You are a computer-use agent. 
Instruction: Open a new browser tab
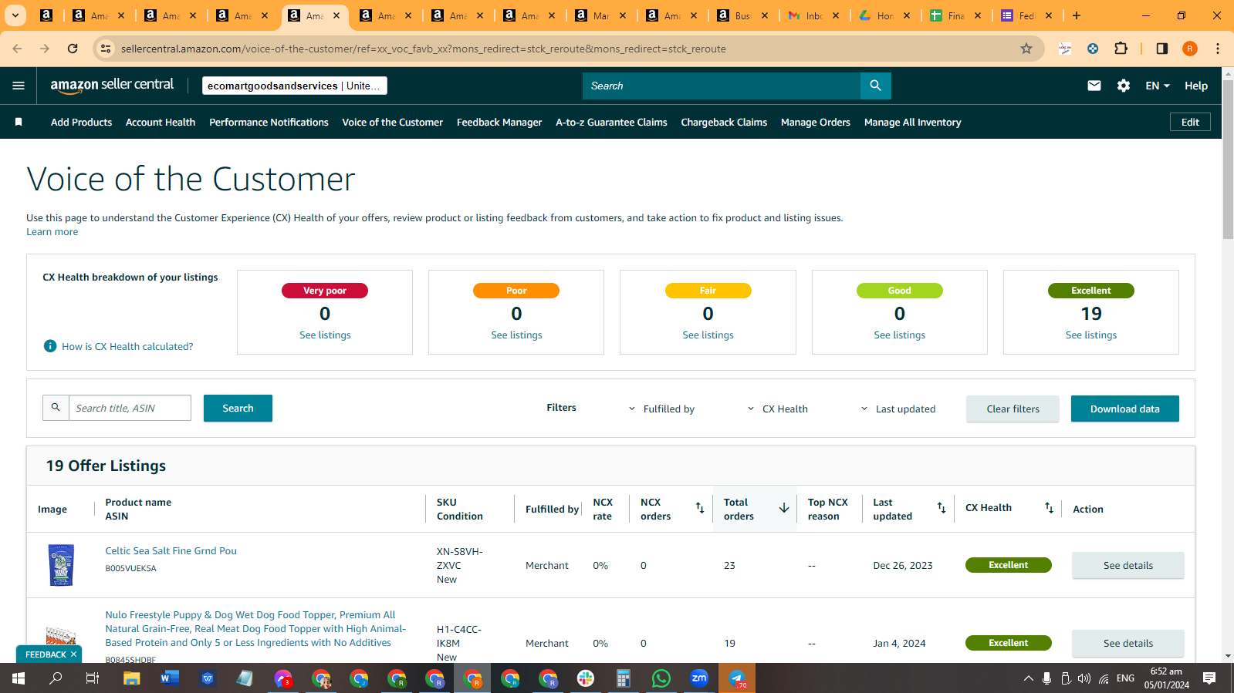click(1077, 15)
